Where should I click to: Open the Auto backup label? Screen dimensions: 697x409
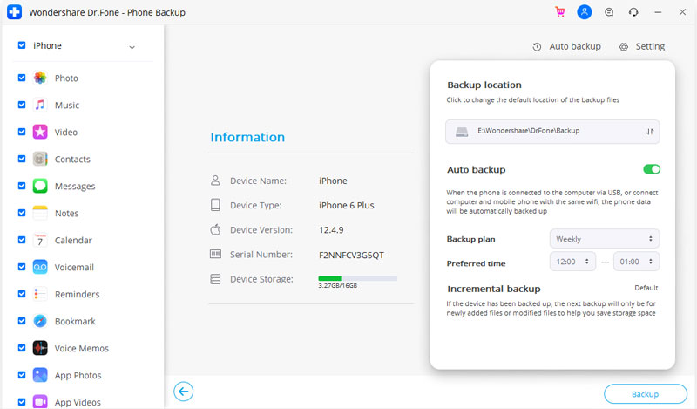pos(575,46)
